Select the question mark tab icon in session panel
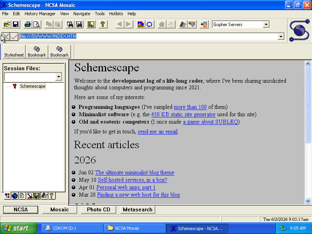Viewport: 312px width, 234px height. click(51, 196)
